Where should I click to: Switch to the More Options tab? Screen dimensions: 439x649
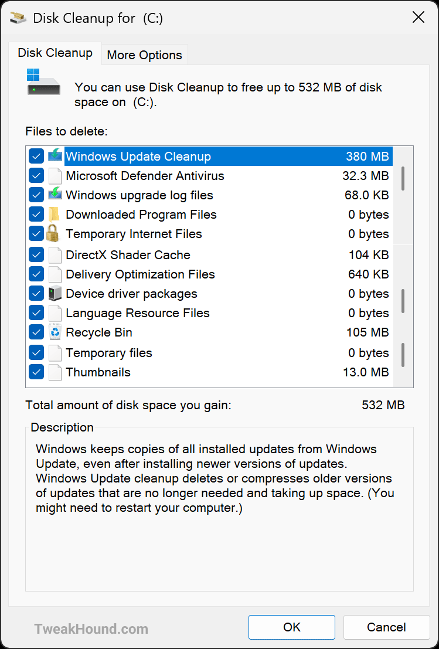(x=144, y=55)
